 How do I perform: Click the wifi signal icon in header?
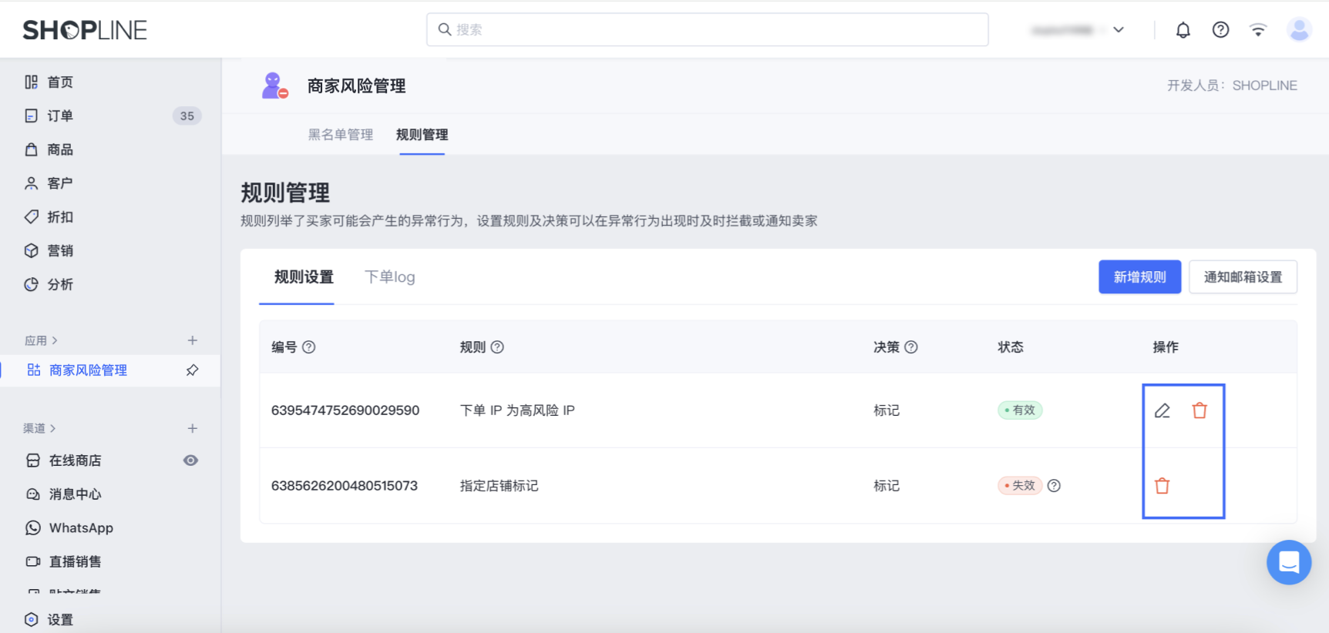click(x=1258, y=30)
